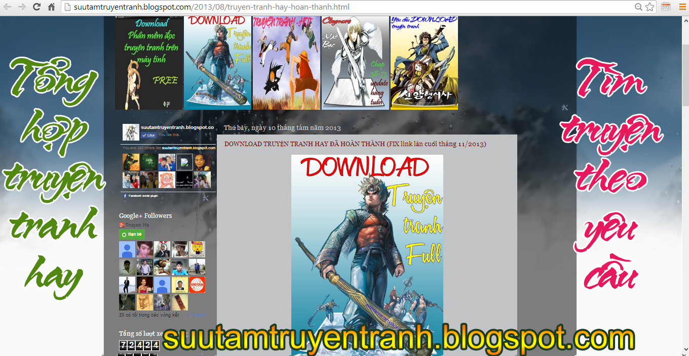Click '23 có tôi trong các vòng kết' text

pos(149,315)
